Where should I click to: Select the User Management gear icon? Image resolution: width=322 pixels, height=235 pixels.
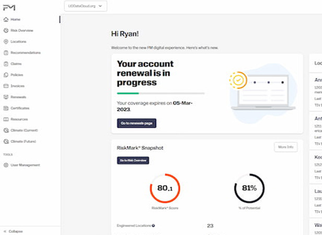(6, 165)
